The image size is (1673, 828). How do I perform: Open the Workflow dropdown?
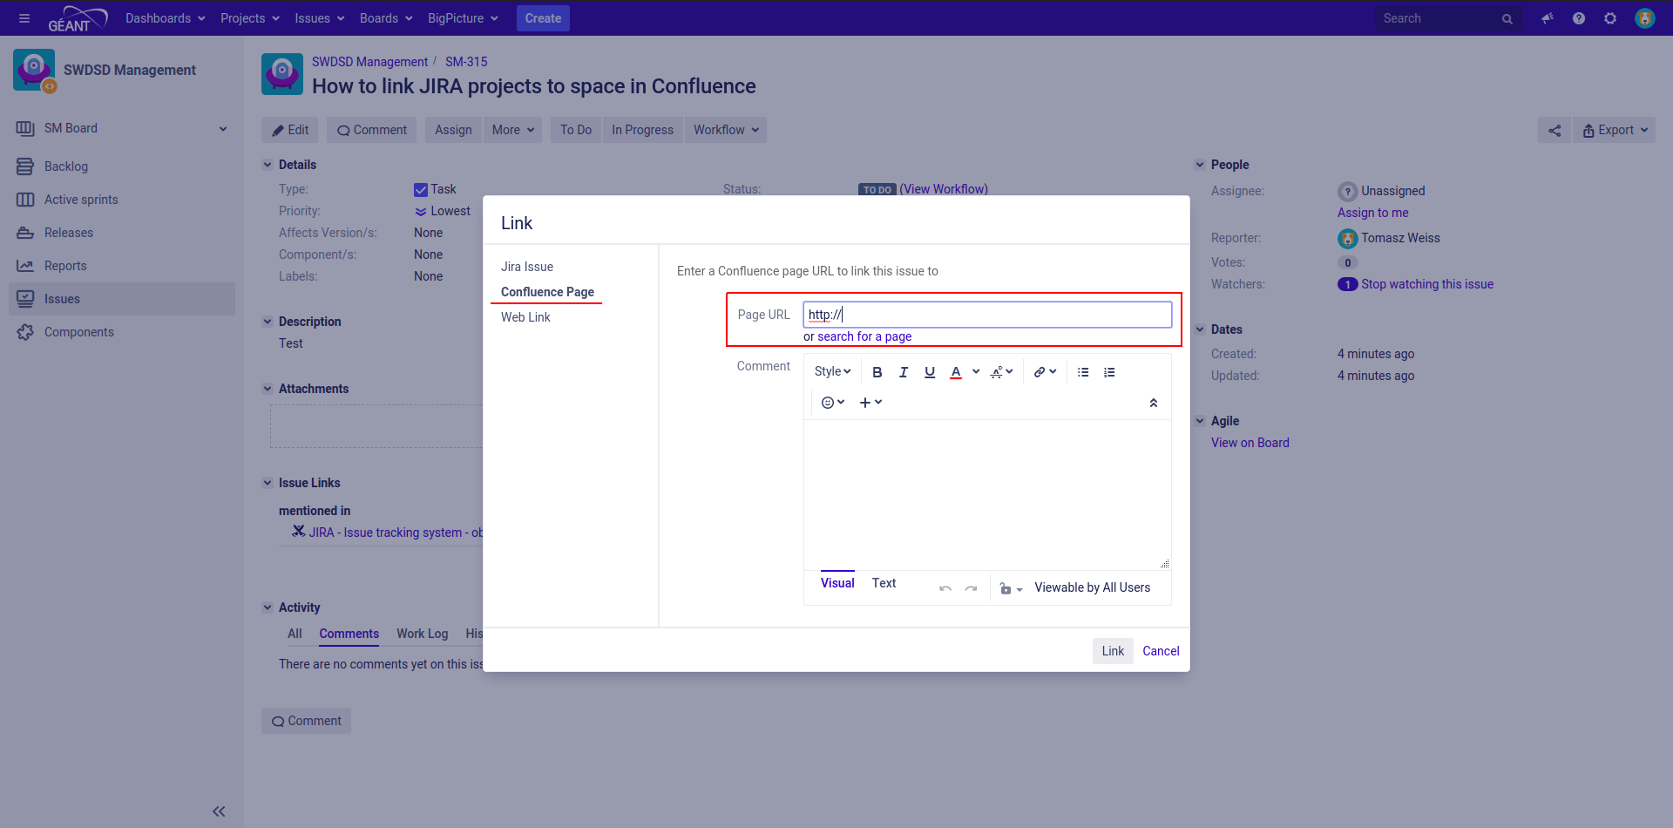[726, 130]
